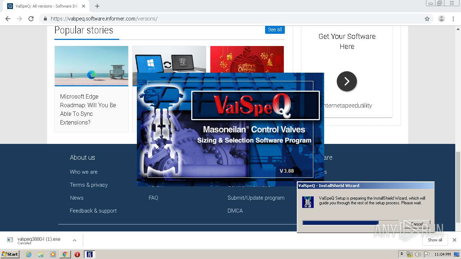The height and width of the screenshot is (259, 461).
Task: Open Windows Explorer folder from taskbar
Action: [41, 254]
